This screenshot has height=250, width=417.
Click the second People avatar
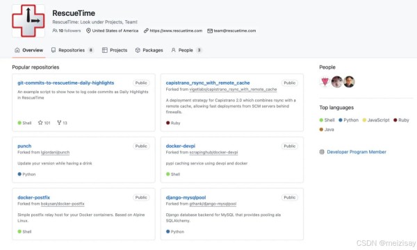(x=337, y=82)
